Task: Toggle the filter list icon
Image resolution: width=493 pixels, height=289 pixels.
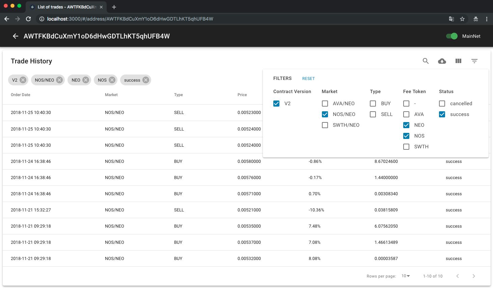Action: [474, 61]
